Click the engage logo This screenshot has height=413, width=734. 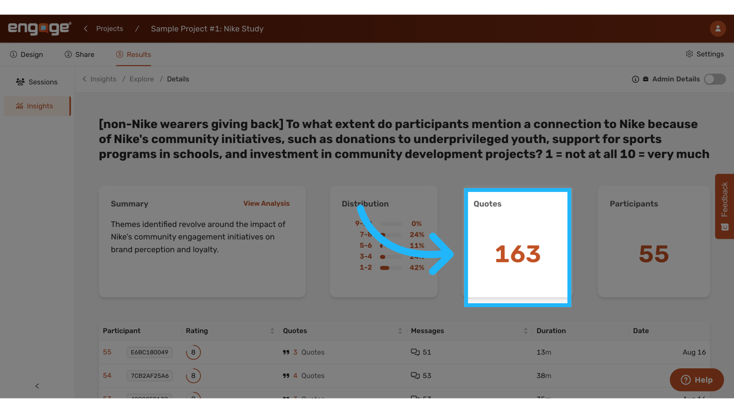pos(40,28)
